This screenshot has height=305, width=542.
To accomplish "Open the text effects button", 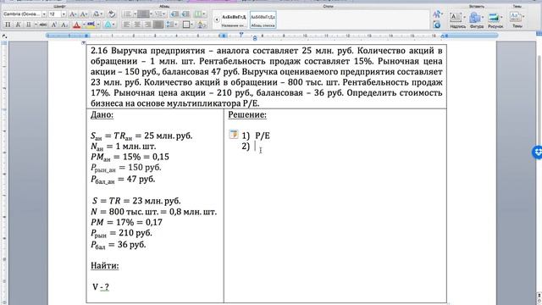I will [108, 25].
